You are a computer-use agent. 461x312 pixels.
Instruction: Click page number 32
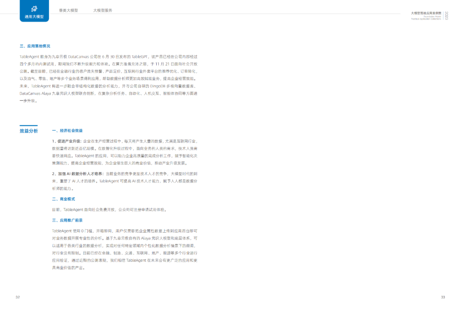(18, 297)
